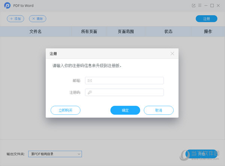Select the 状态 column header

[x=168, y=31]
